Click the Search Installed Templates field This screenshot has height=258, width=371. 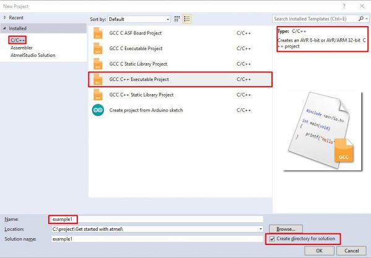pos(315,19)
